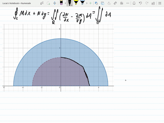Select the blue highlighter
The width and height of the screenshot is (164, 123).
[x=82, y=2]
